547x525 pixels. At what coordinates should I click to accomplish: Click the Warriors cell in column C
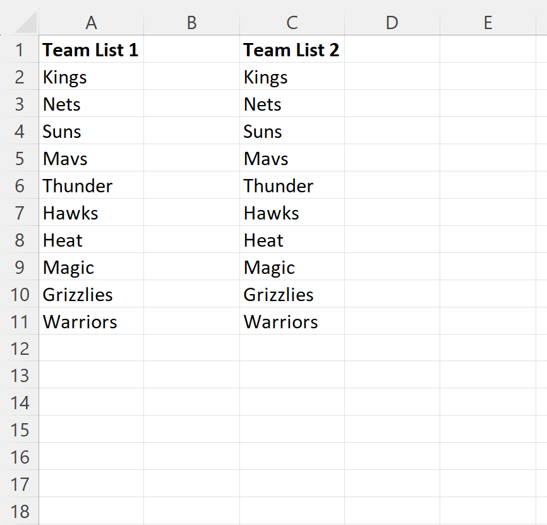click(292, 321)
